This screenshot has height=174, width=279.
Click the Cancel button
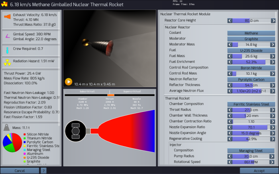(19, 170)
